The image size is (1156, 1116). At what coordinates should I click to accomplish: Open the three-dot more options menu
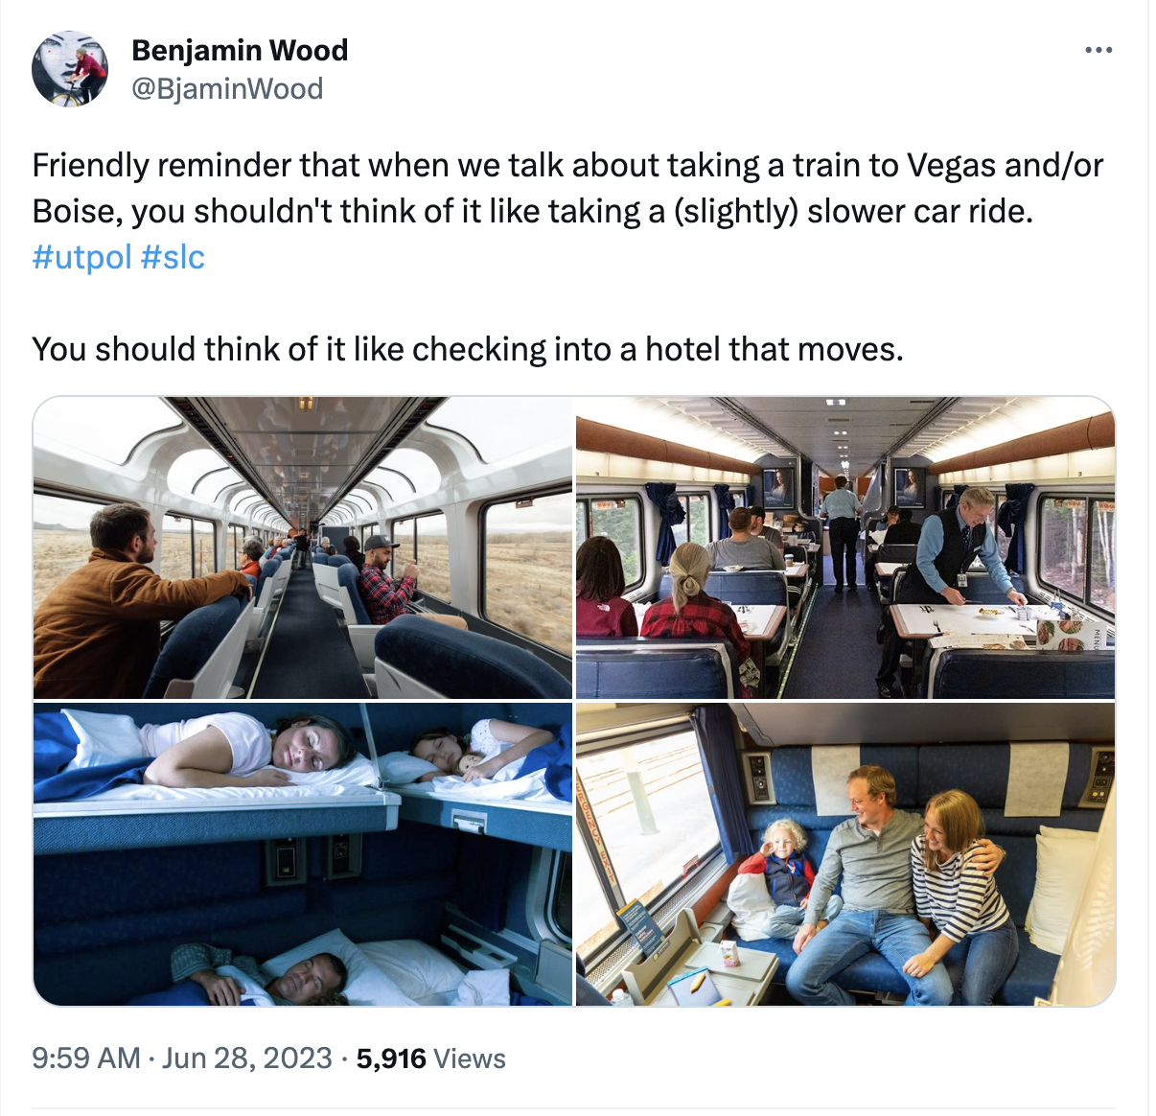click(x=1098, y=50)
